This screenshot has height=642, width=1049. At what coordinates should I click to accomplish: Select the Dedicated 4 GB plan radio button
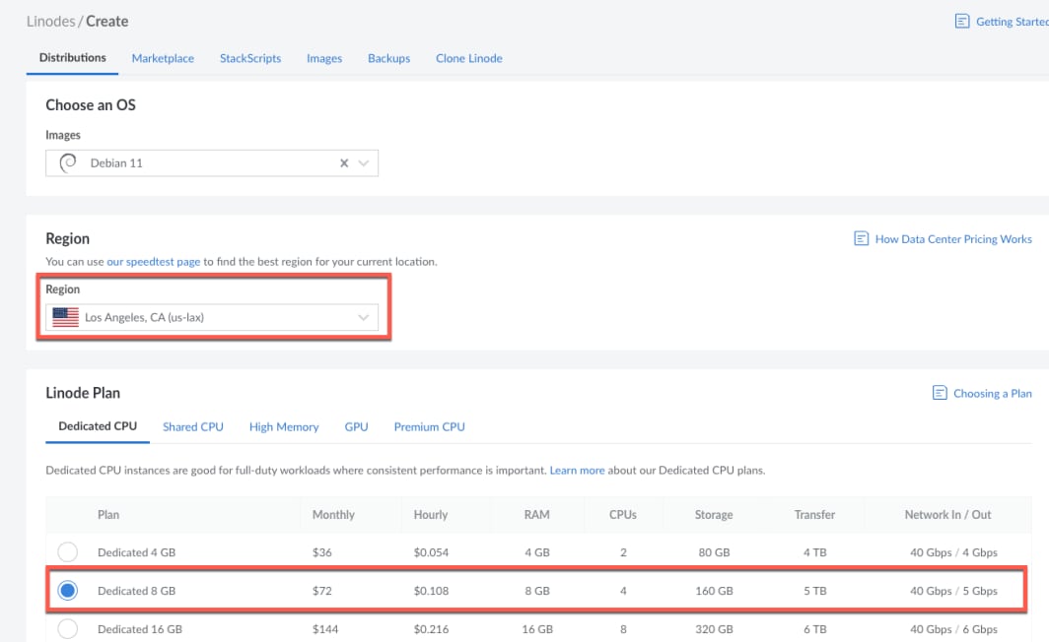point(67,552)
